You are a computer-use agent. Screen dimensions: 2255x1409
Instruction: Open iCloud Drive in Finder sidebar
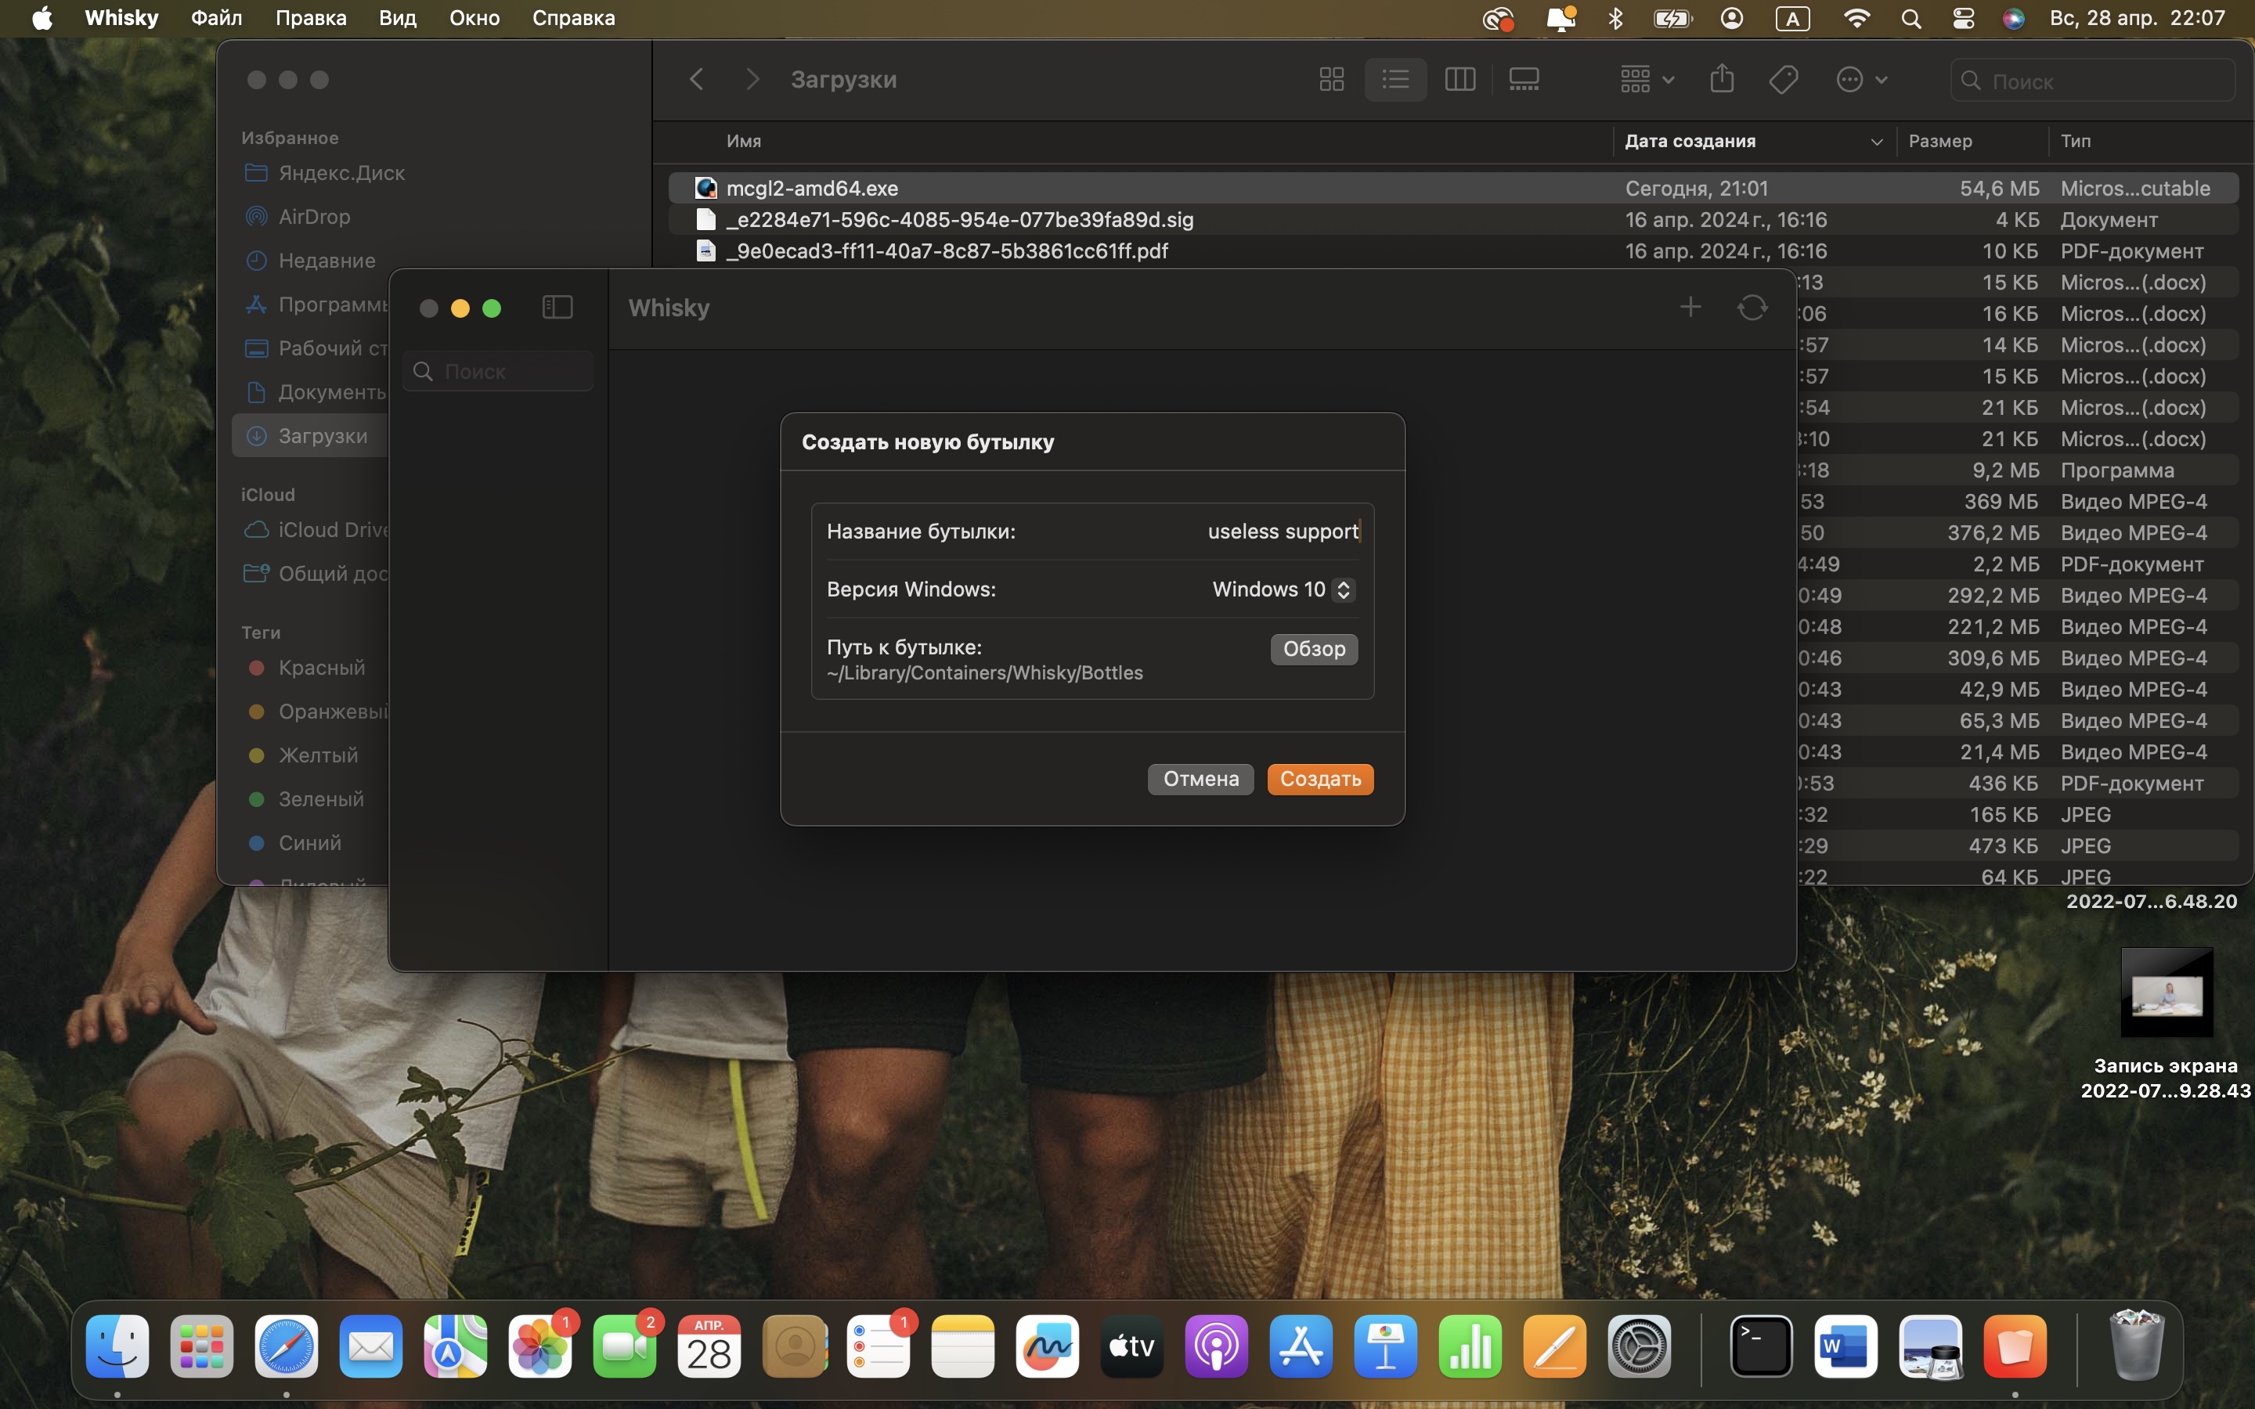point(317,529)
